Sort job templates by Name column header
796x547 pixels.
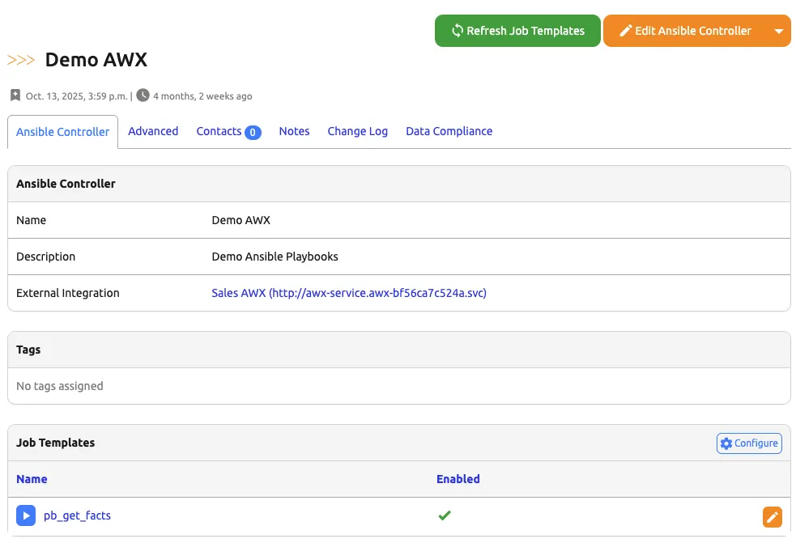[x=32, y=479]
